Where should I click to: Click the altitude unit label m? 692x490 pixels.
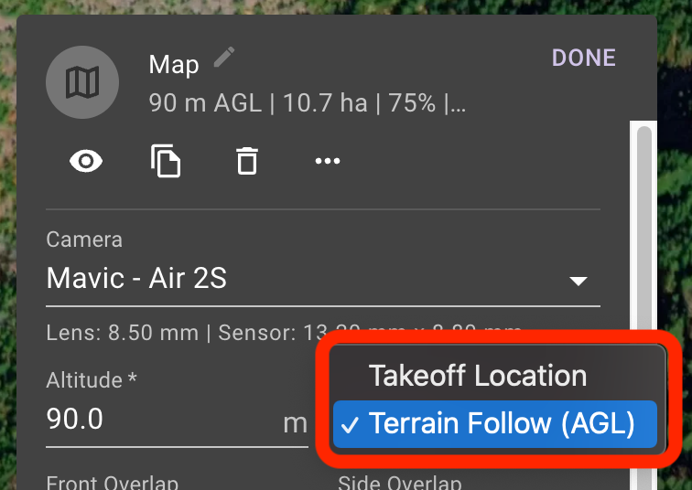point(296,424)
